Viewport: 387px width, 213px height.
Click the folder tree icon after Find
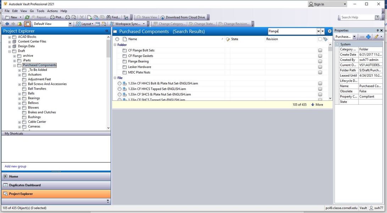pyautogui.click(x=126, y=17)
